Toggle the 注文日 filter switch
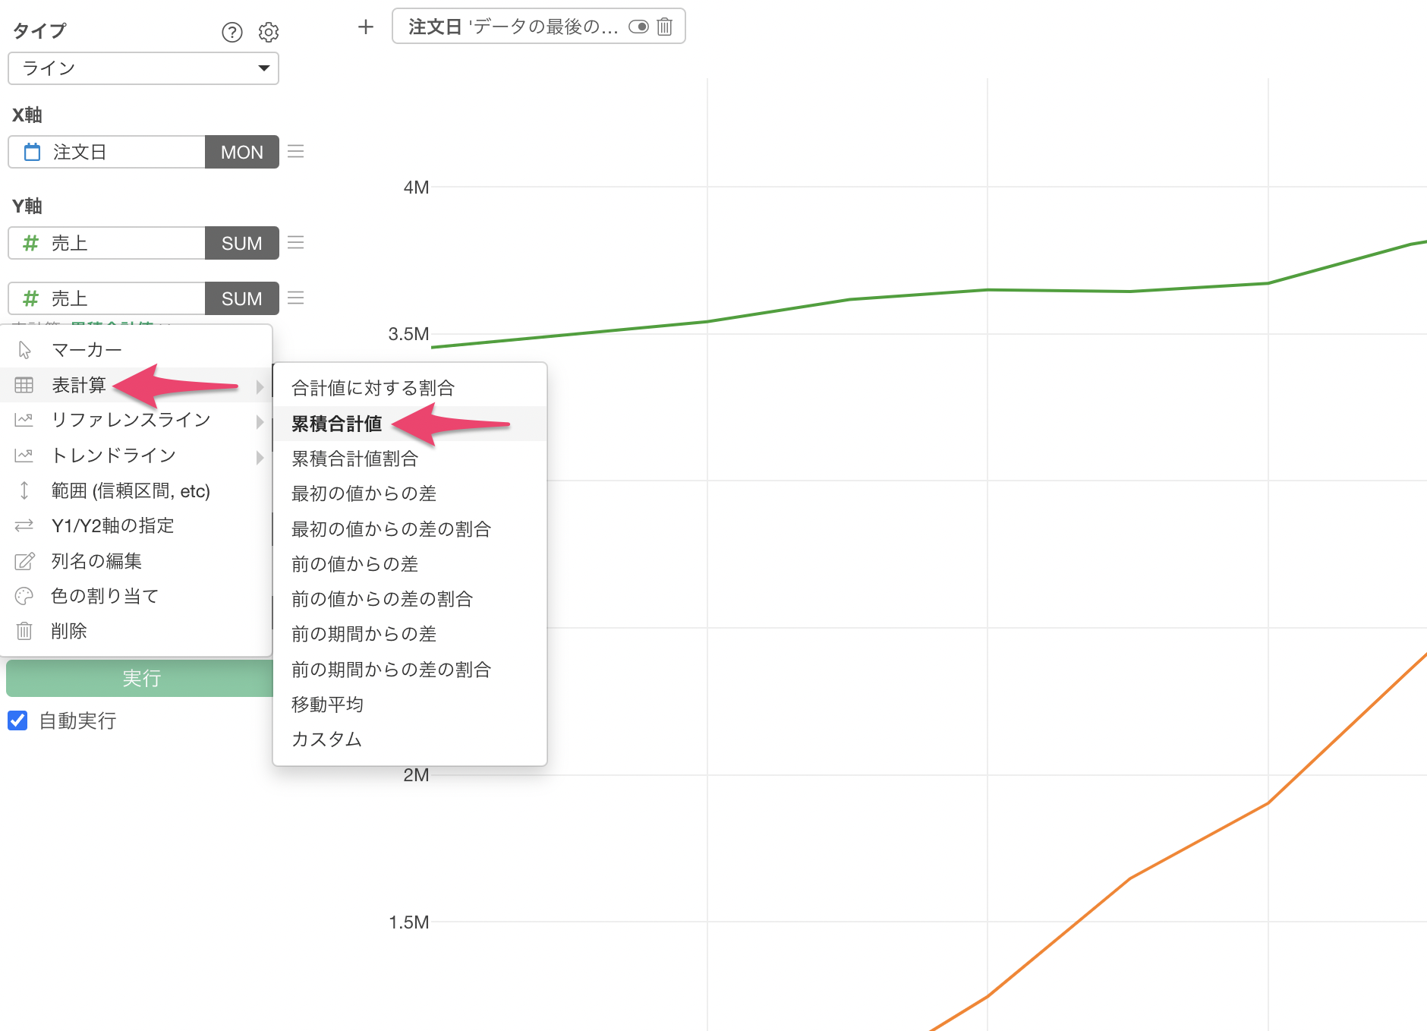The image size is (1427, 1031). [x=638, y=27]
